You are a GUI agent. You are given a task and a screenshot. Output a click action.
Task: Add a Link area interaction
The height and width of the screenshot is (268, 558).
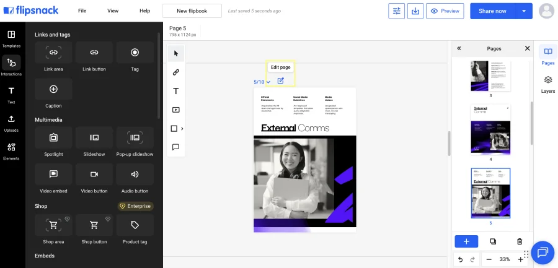coord(53,53)
